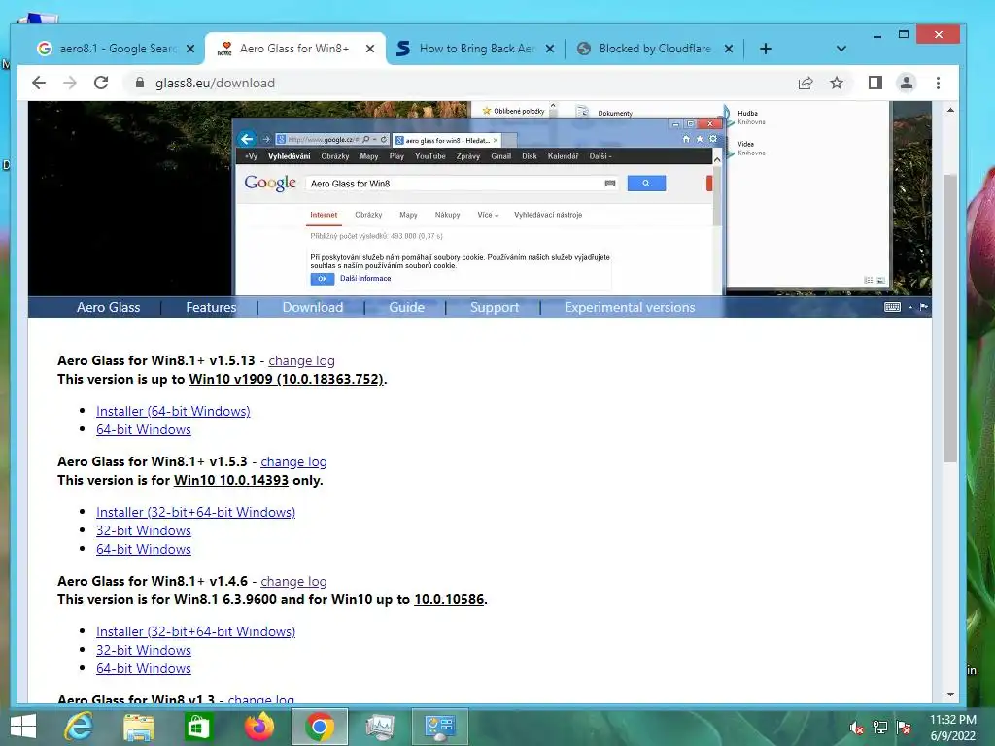
Task: Close the Aero Glass for Win8+ tab
Action: pyautogui.click(x=370, y=49)
